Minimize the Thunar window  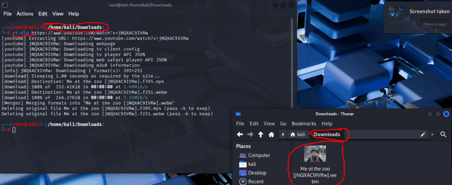[x=430, y=114]
